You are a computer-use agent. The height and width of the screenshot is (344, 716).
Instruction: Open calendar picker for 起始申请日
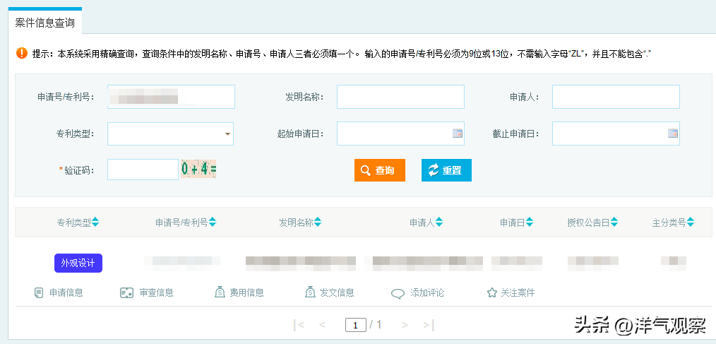click(457, 134)
